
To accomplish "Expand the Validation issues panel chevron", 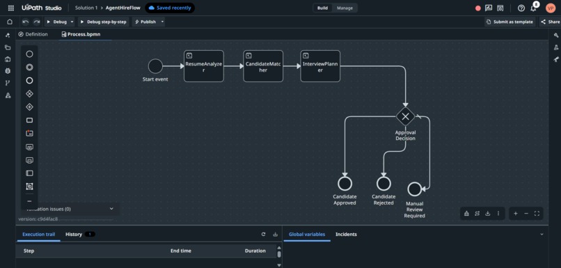I will pyautogui.click(x=111, y=209).
